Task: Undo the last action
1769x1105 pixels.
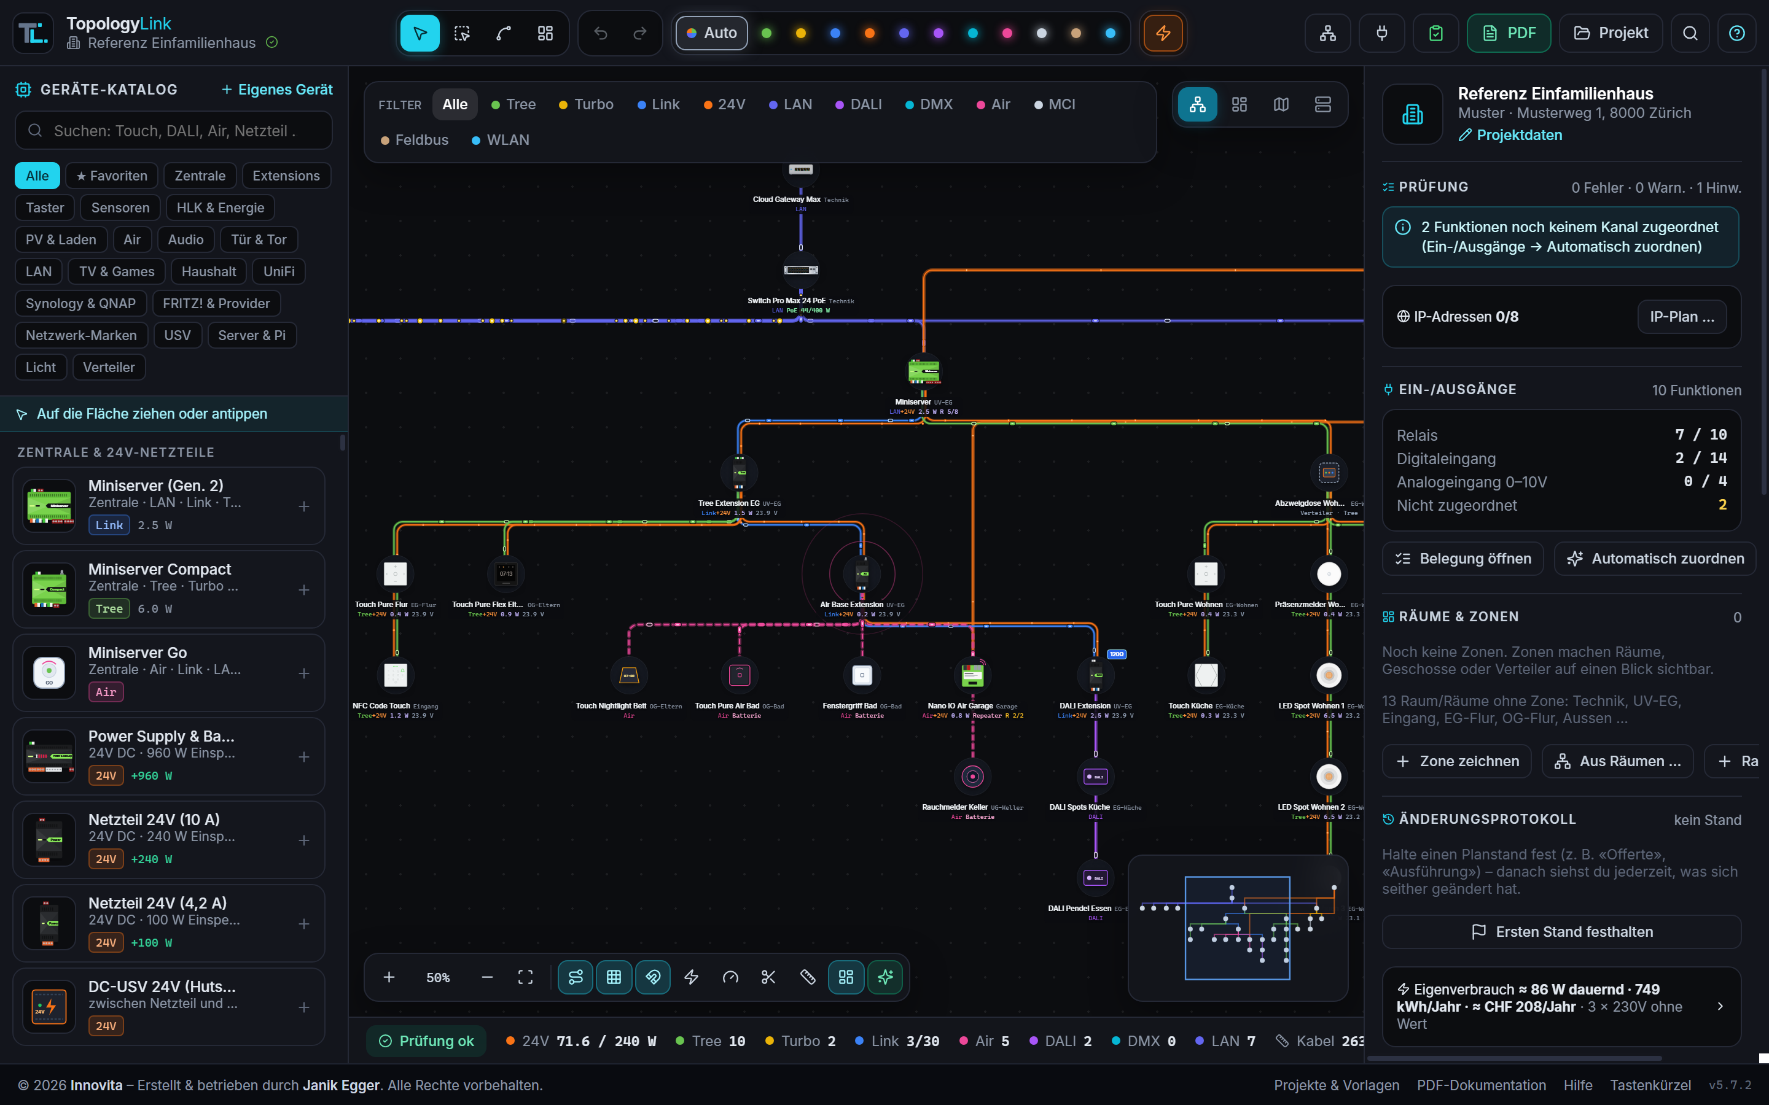Action: [x=601, y=34]
